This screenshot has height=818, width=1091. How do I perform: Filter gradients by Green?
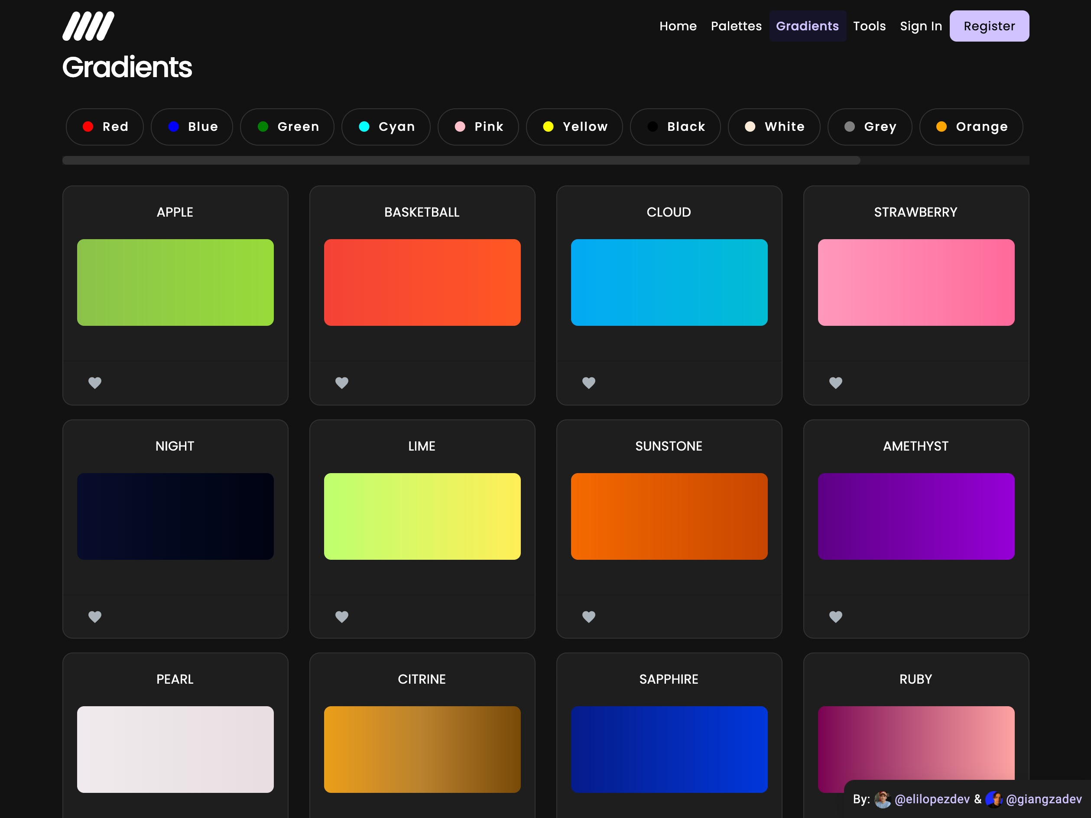click(x=287, y=127)
